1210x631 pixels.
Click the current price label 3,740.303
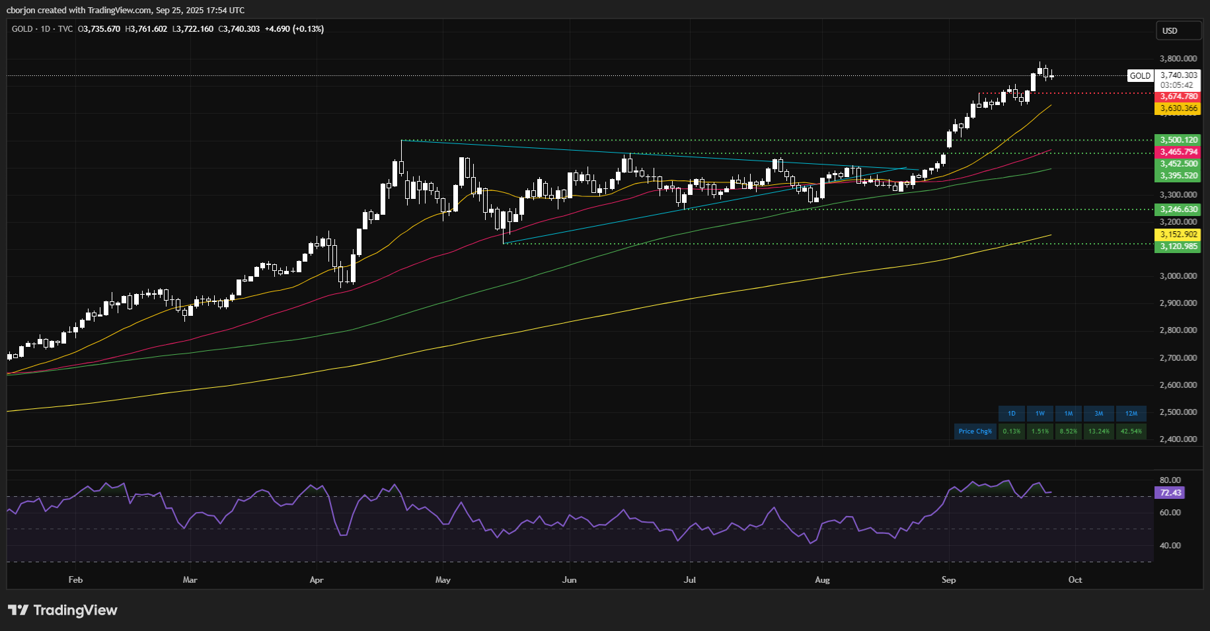pyautogui.click(x=1179, y=75)
